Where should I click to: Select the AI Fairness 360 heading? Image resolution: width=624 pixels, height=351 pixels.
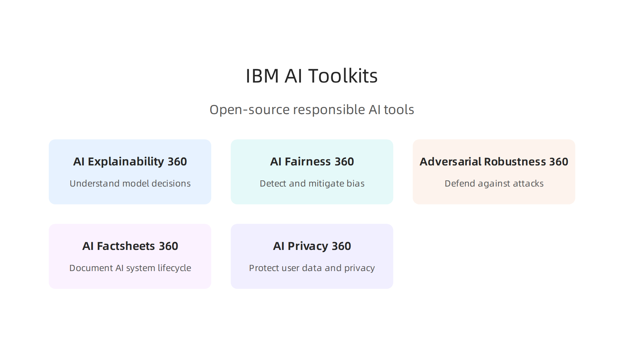pos(312,162)
